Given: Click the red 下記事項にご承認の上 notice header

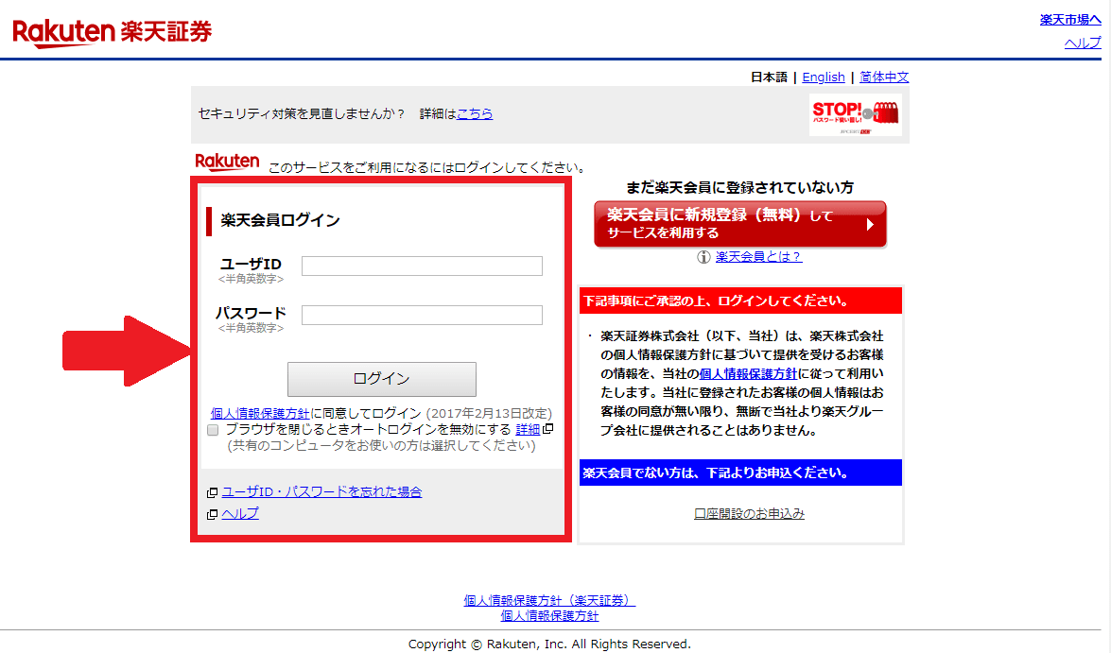Looking at the screenshot, I should point(740,301).
